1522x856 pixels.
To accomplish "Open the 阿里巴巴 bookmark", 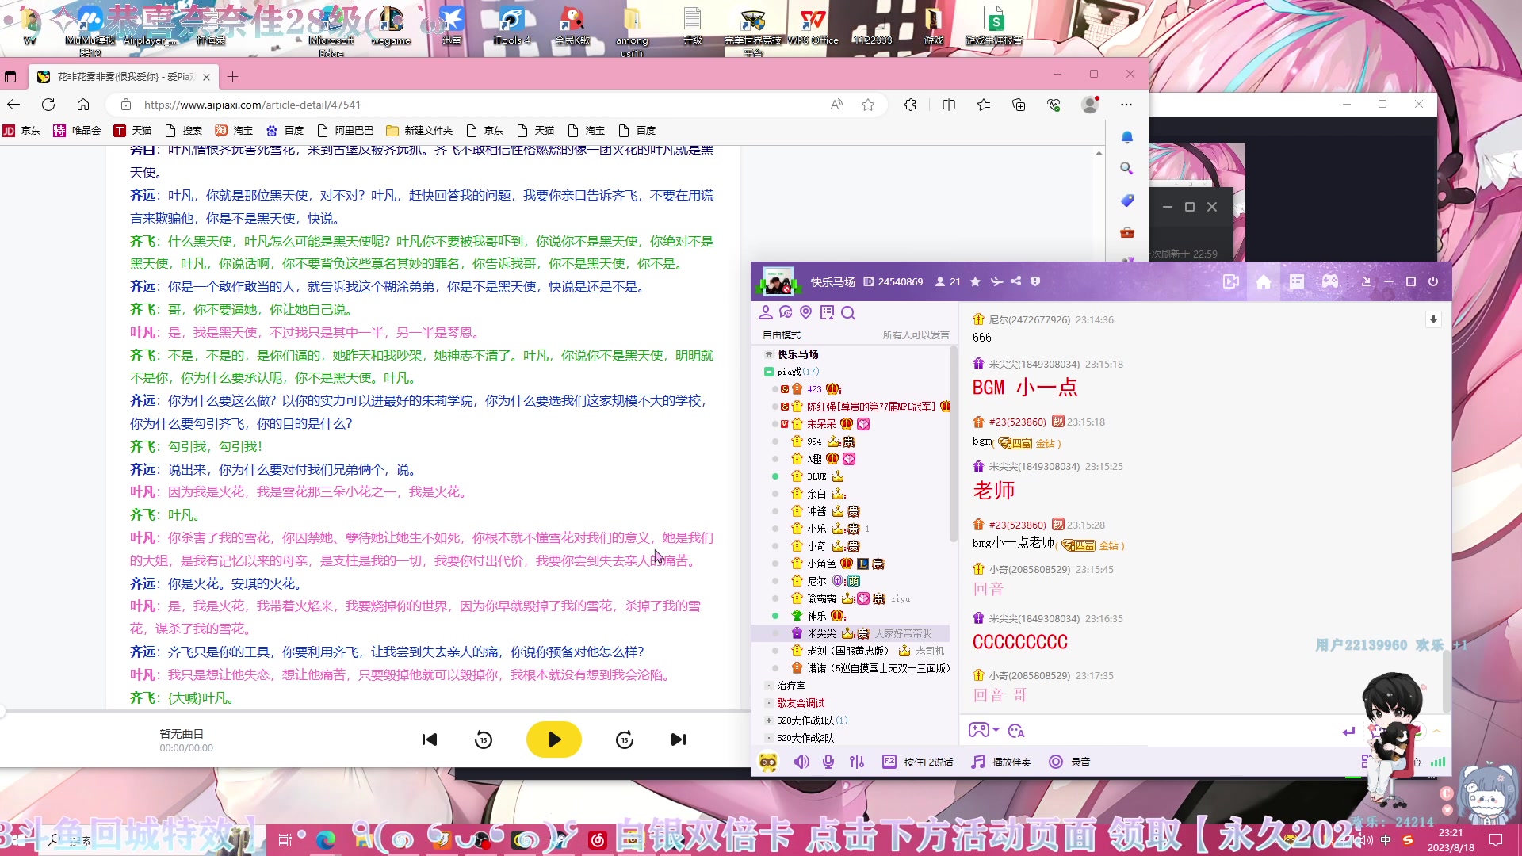I will coord(345,131).
